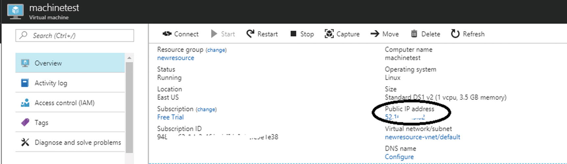
Task: Configure the DNS name
Action: coord(399,157)
